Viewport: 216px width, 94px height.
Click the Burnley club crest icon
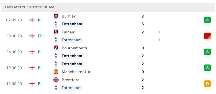pos(56,16)
